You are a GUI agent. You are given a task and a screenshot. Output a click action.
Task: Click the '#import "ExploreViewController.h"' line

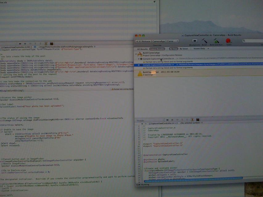tap(163, 146)
